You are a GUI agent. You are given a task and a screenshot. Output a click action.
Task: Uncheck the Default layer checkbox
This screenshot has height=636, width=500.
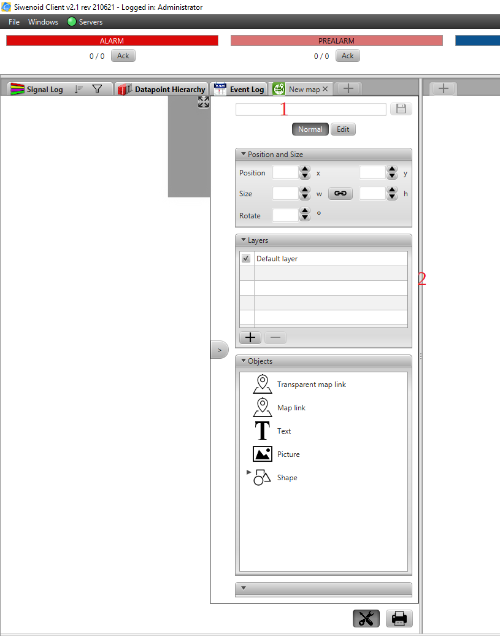click(x=246, y=259)
